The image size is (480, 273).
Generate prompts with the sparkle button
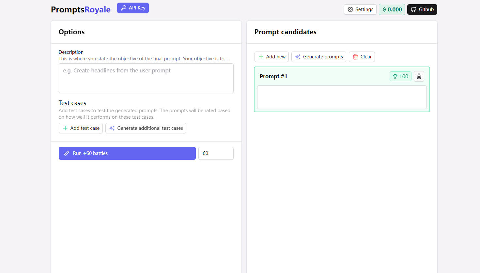[318, 57]
